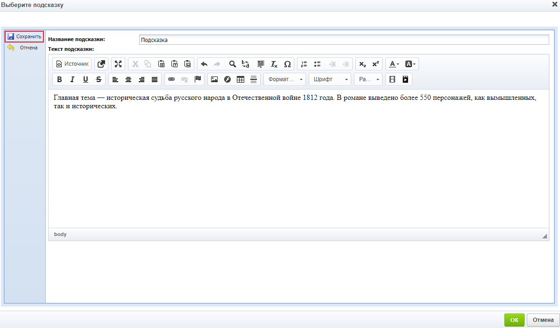Click the Сохранить save icon button
This screenshot has width=560, height=328.
point(24,36)
